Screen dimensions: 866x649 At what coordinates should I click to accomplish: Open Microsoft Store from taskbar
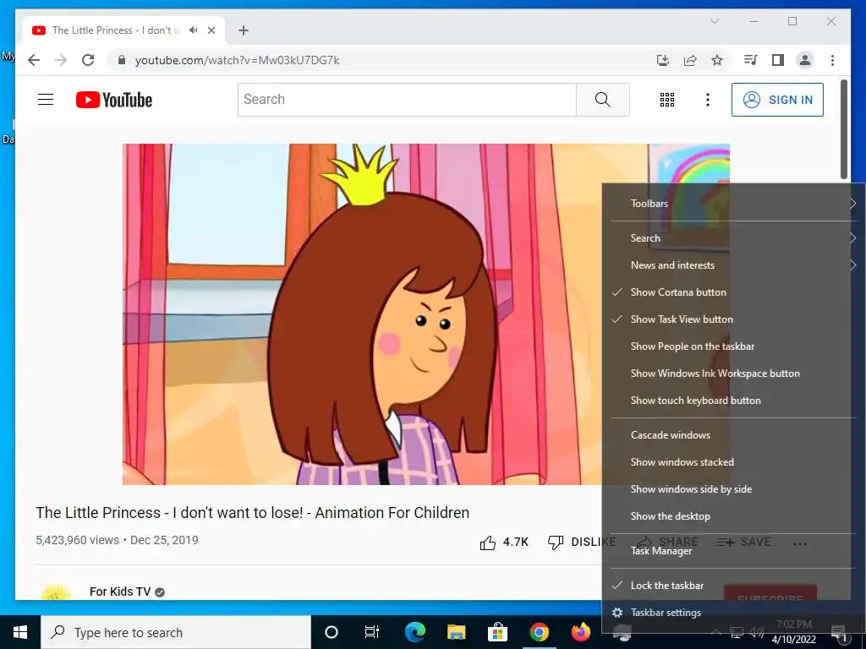click(497, 632)
